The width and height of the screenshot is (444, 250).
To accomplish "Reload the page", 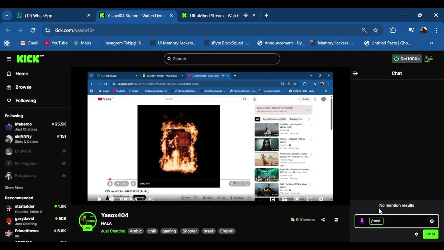I will [x=33, y=30].
